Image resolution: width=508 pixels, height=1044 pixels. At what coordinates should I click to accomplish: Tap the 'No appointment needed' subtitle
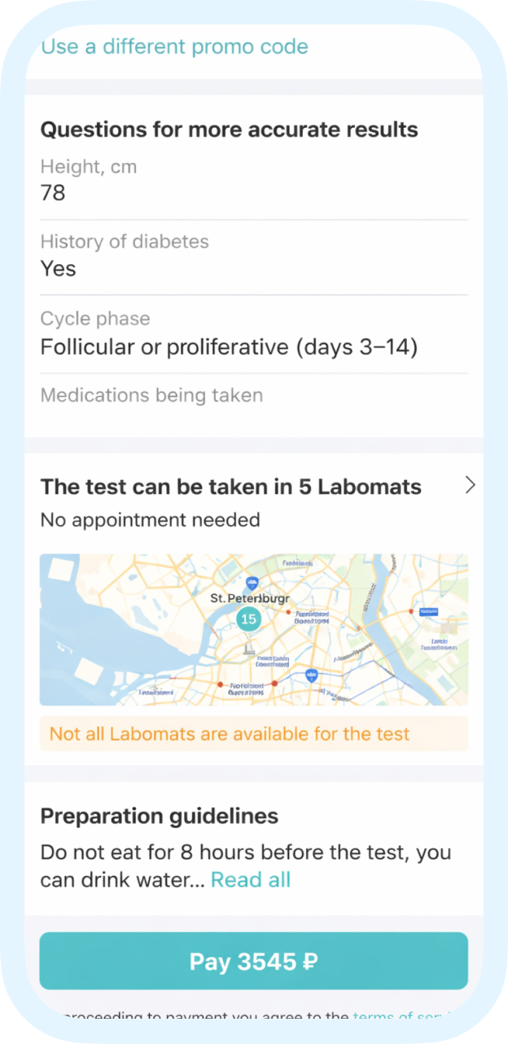[150, 519]
